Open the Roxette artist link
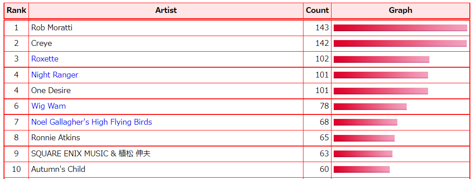473x179 pixels. [44, 59]
